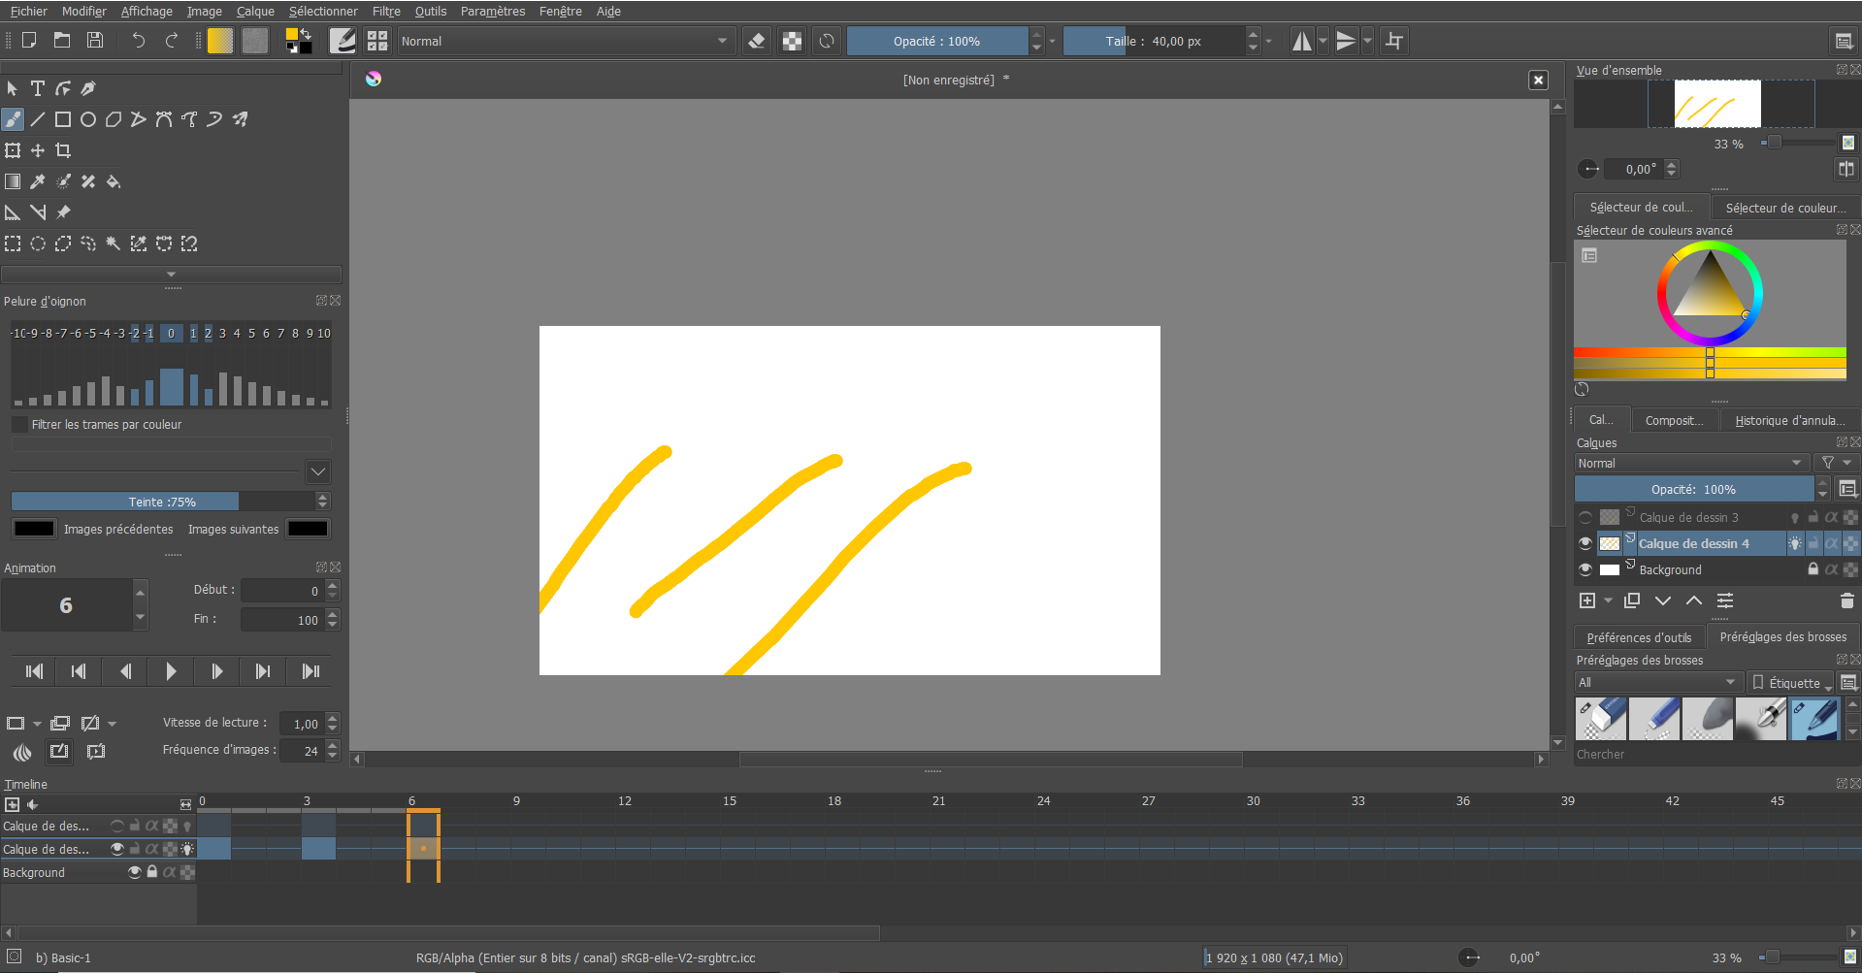Expand the Calques blending mode dropdown
This screenshot has width=1862, height=973.
click(x=1689, y=463)
